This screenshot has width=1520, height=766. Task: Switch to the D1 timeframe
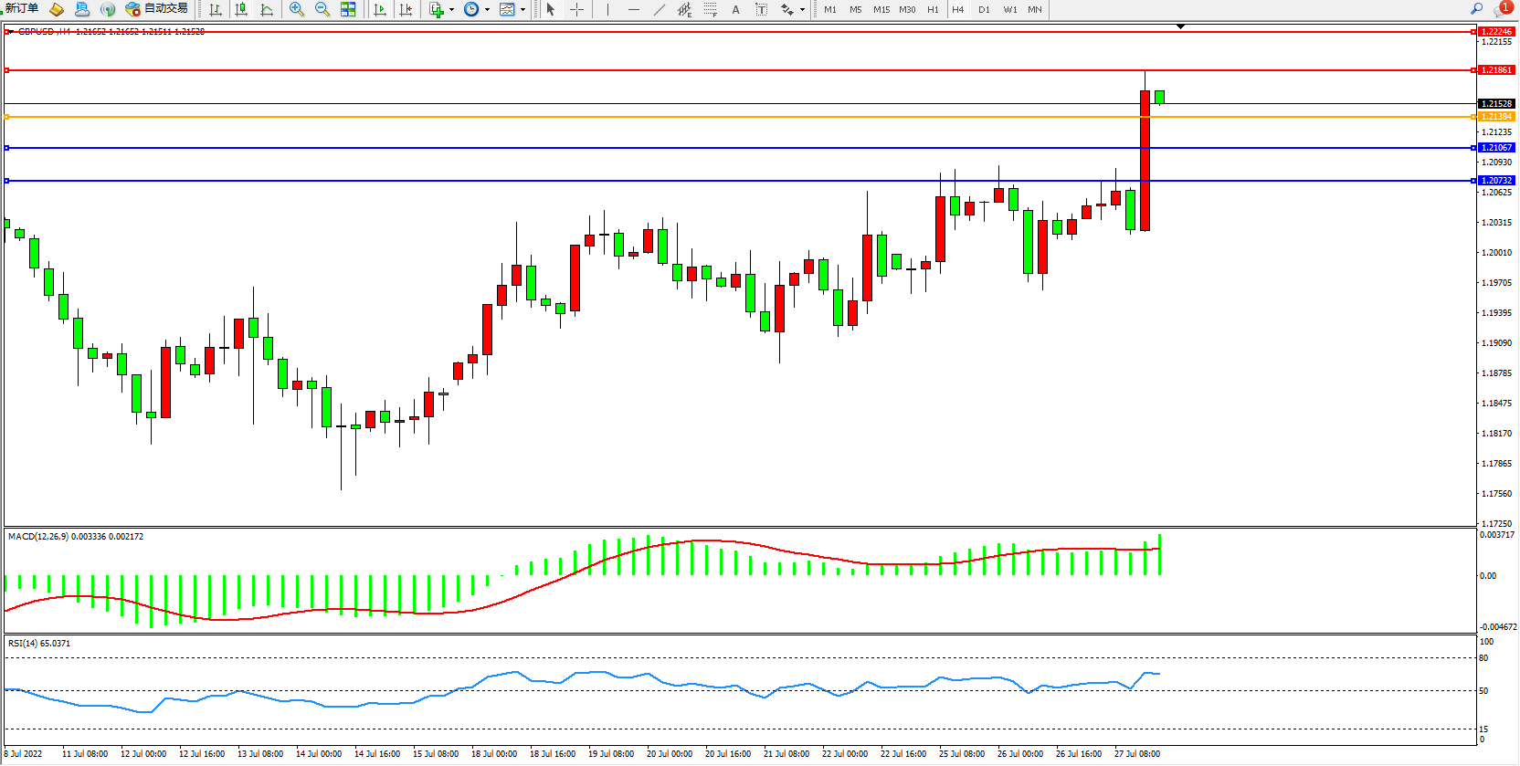[984, 9]
